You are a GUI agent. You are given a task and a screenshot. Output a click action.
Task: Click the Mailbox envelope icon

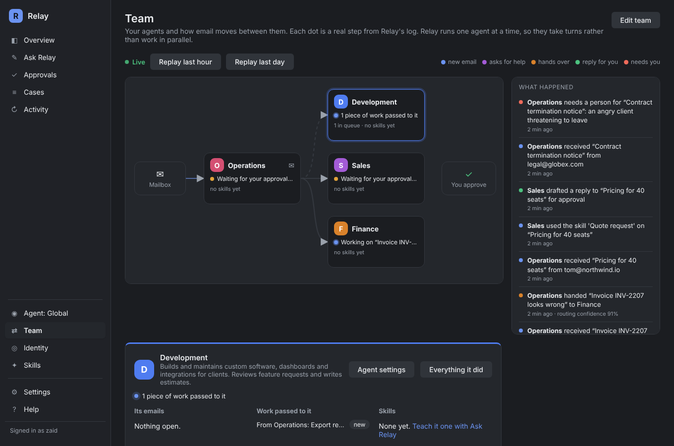click(160, 174)
